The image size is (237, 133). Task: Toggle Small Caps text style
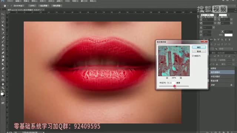(x=215, y=40)
